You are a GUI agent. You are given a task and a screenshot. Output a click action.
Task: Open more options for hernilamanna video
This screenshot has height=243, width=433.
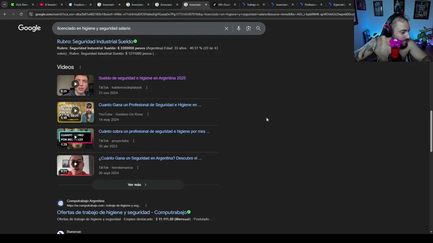tap(137, 167)
